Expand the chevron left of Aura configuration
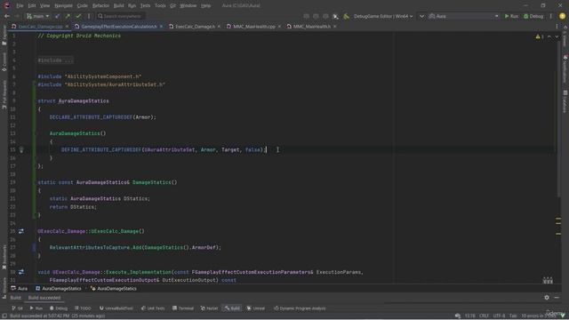Image resolution: width=569 pixels, height=320 pixels. pyautogui.click(x=421, y=16)
